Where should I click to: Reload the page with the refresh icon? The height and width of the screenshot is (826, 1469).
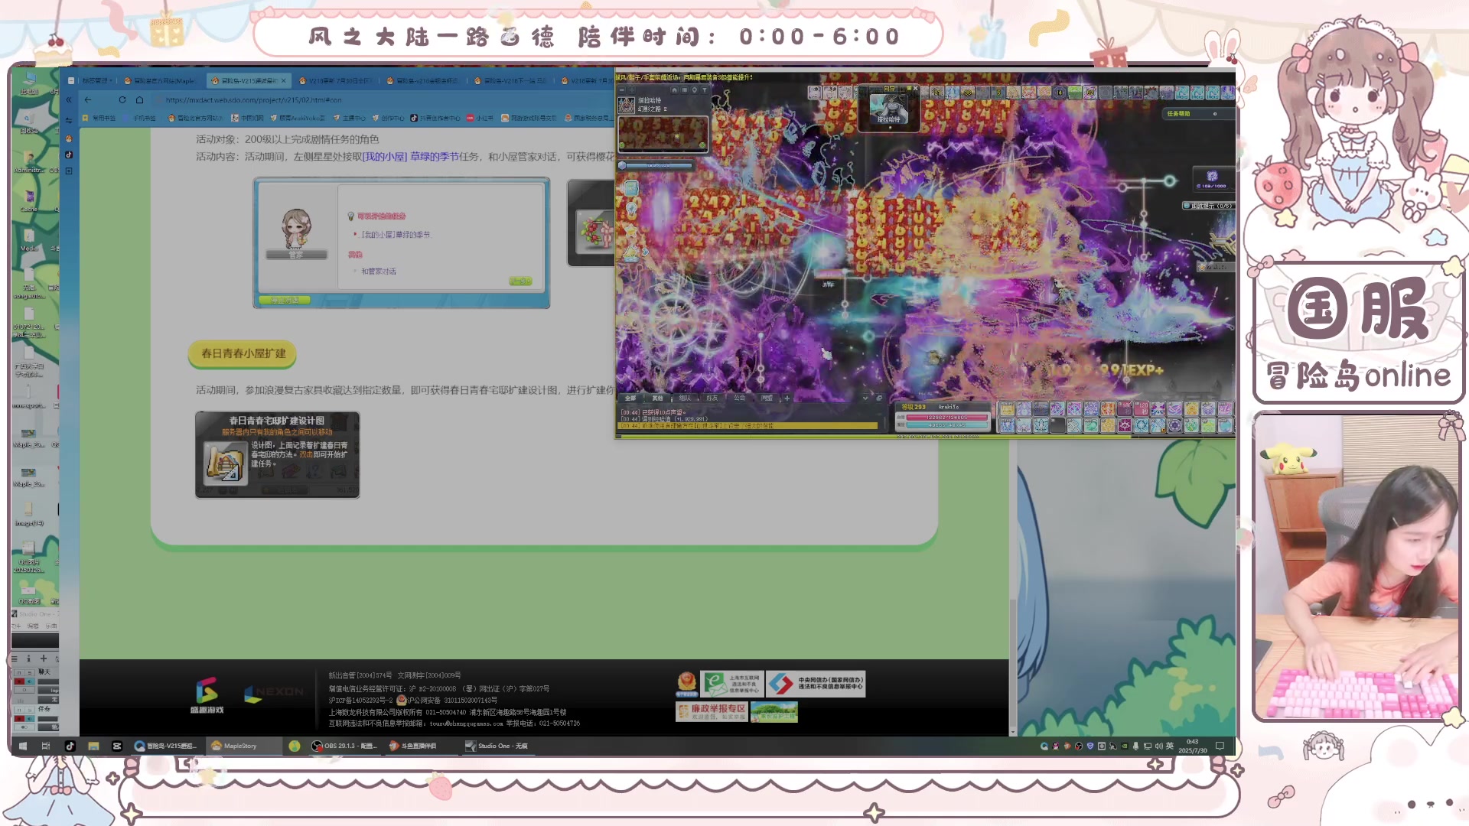[x=122, y=99]
